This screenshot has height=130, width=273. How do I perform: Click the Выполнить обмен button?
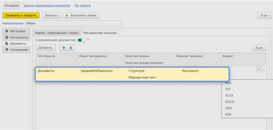pos(82,15)
